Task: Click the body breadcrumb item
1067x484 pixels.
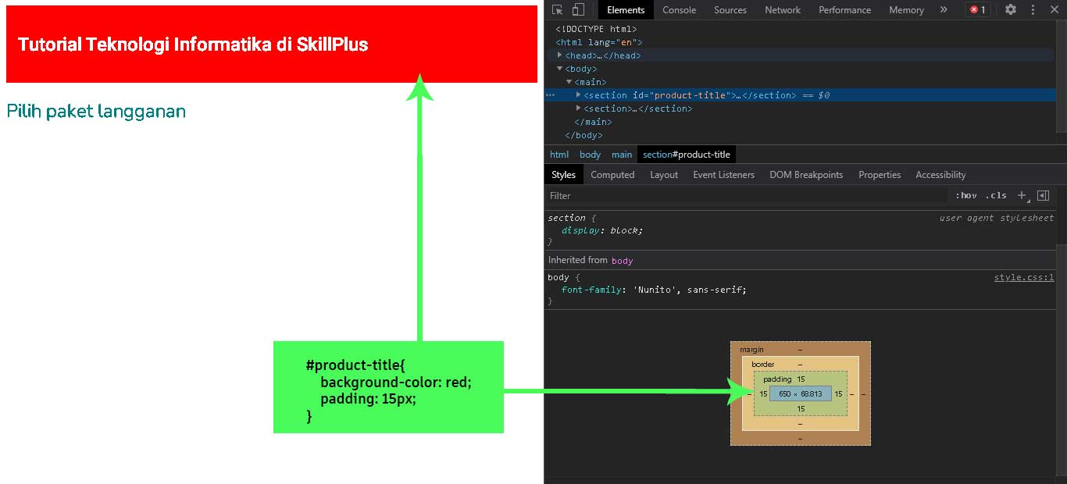Action: pyautogui.click(x=590, y=154)
